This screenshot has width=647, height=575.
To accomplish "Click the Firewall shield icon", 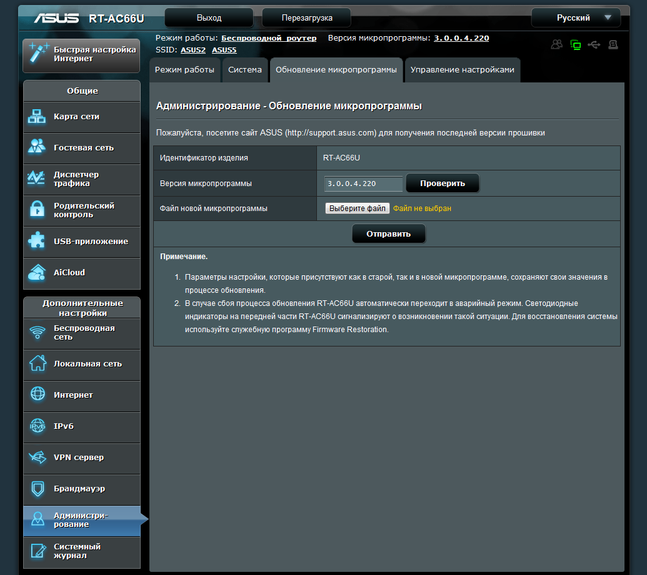I will point(38,488).
